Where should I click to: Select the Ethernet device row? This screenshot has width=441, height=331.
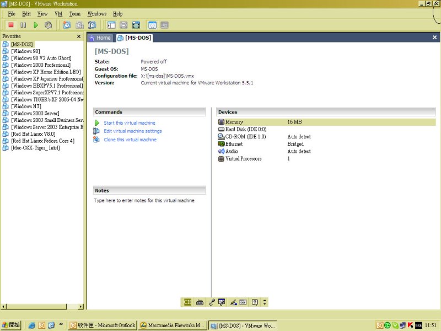[x=326, y=144]
